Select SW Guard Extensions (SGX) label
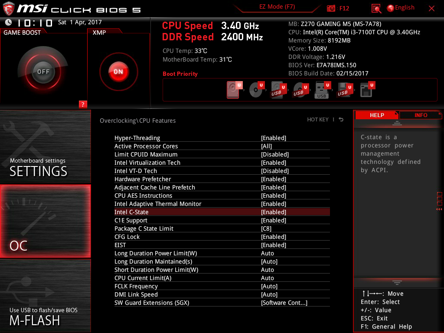The image size is (444, 333). [152, 302]
